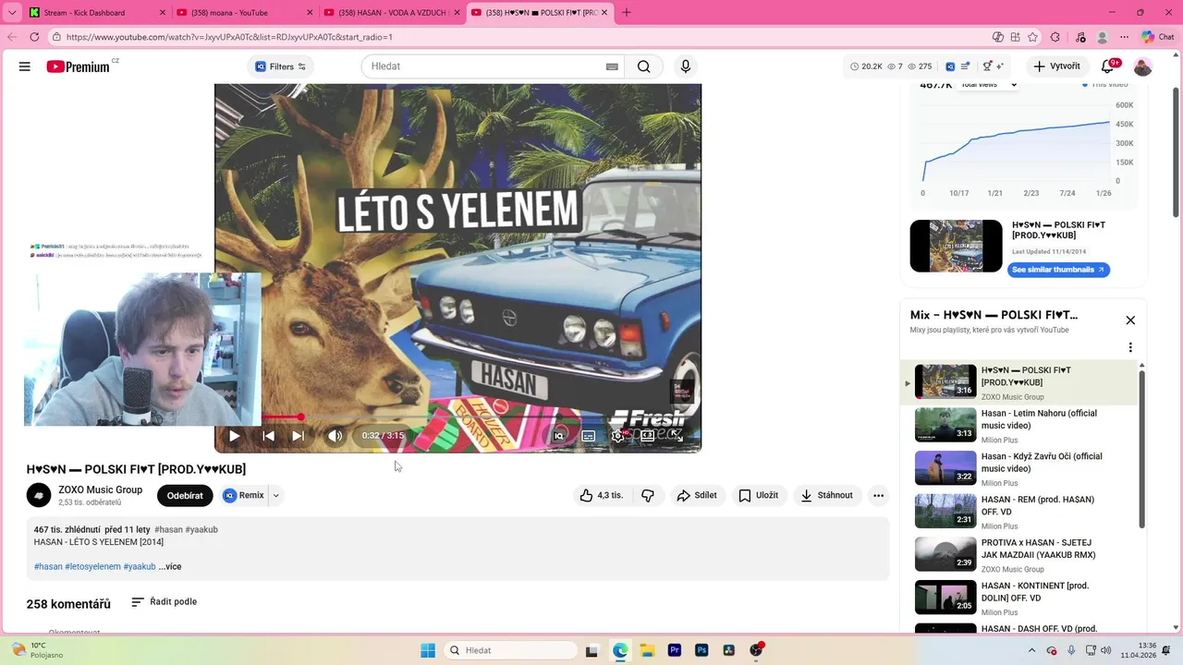Expand the Remix dropdown arrow
The height and width of the screenshot is (665, 1183).
pos(275,495)
